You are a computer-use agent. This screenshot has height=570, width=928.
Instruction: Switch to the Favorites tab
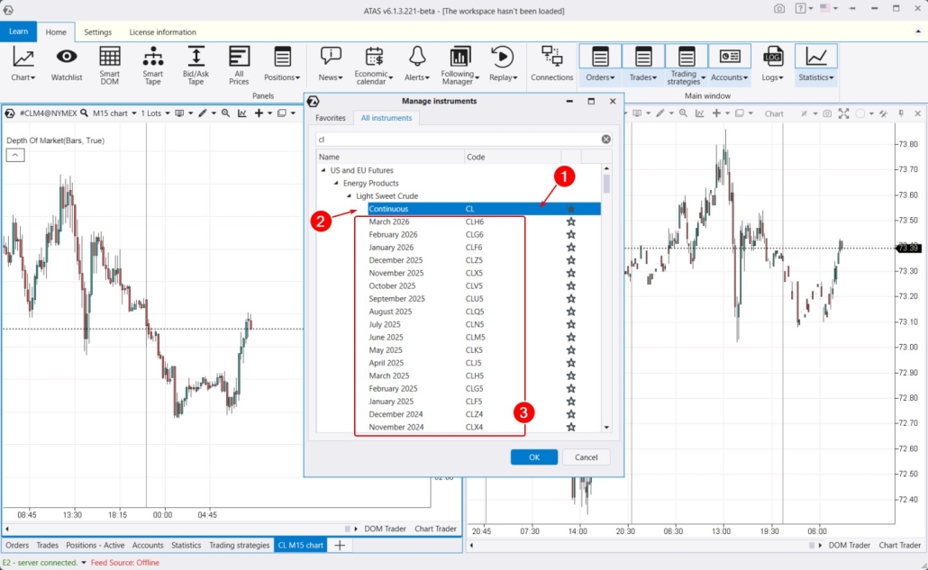[x=330, y=118]
